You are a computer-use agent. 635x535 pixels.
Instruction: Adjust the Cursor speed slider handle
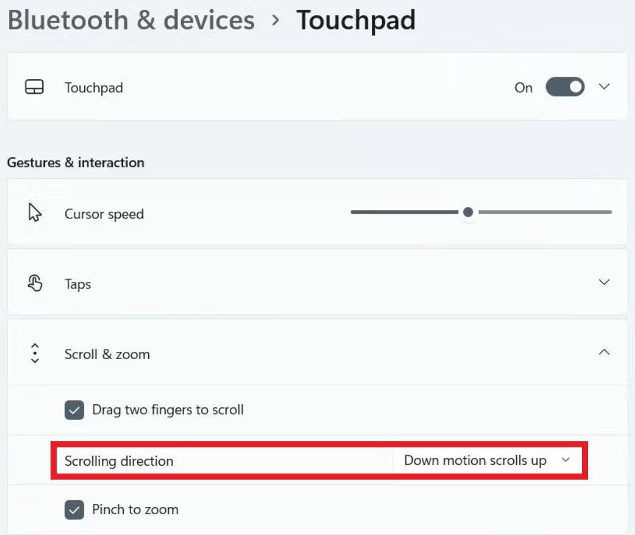468,212
